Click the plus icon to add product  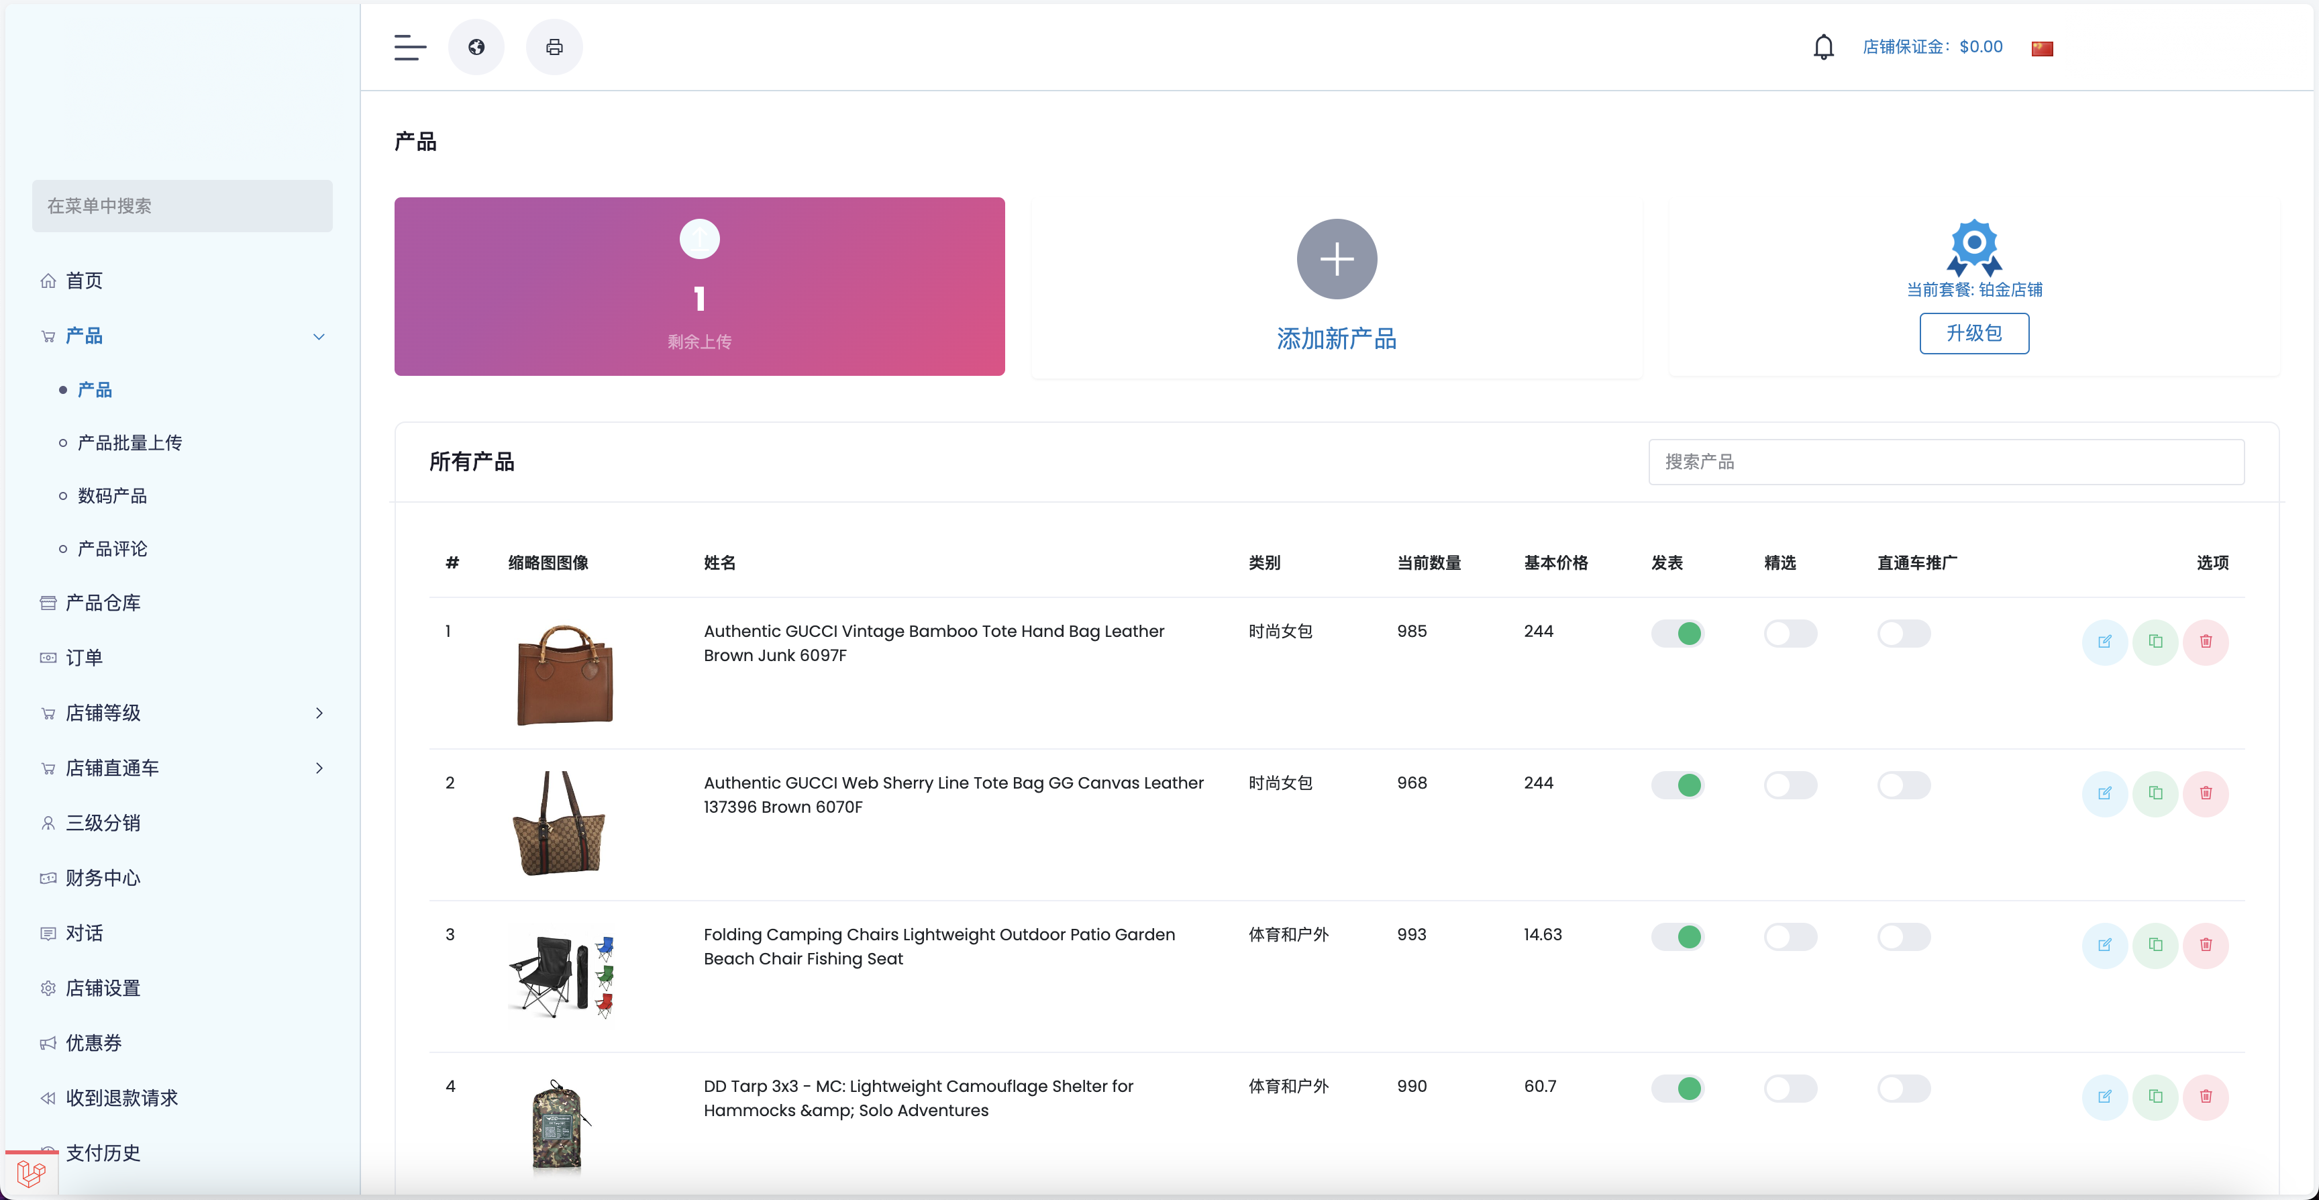(1336, 259)
